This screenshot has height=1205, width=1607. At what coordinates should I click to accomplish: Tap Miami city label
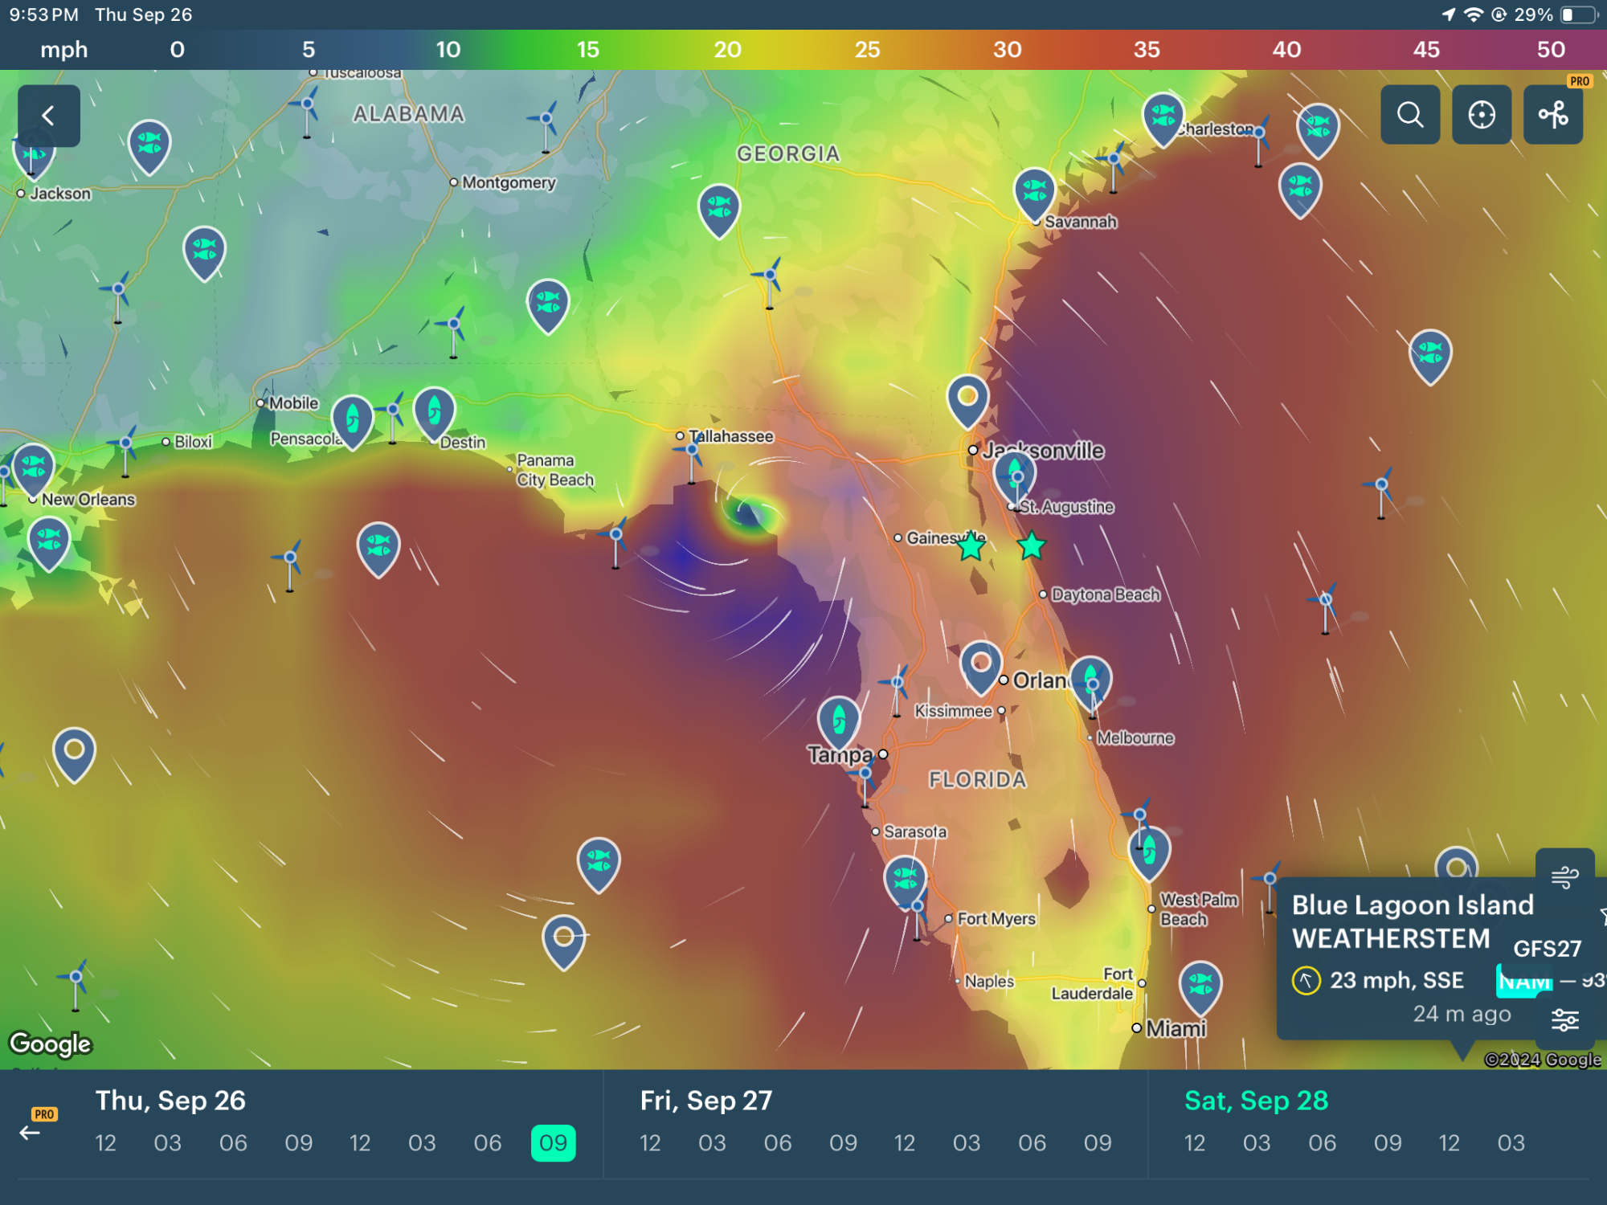point(1176,1028)
